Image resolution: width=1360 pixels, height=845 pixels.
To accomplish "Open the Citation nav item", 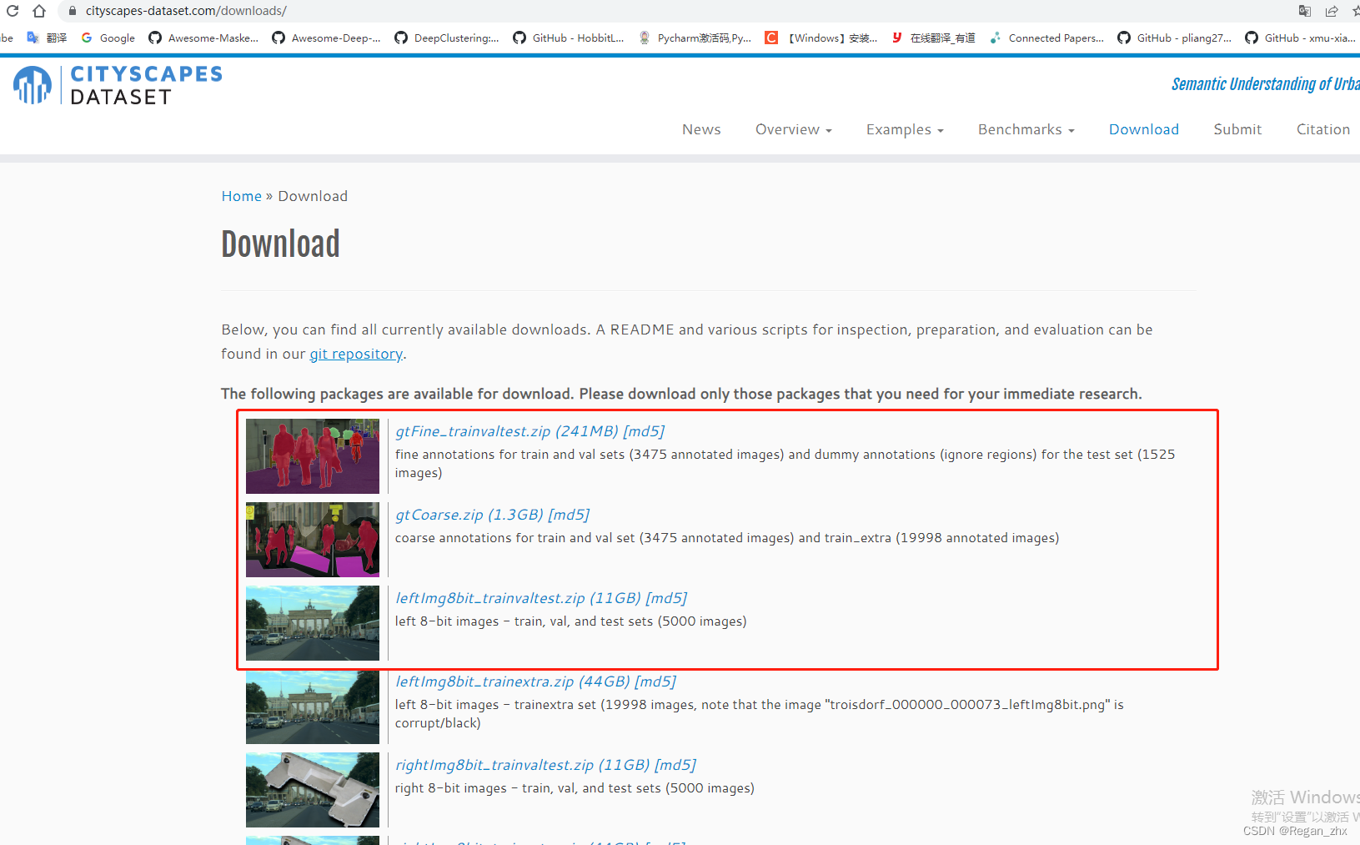I will (1323, 129).
